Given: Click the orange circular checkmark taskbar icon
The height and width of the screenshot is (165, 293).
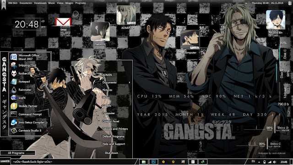Looking at the screenshot, I should tap(163, 162).
